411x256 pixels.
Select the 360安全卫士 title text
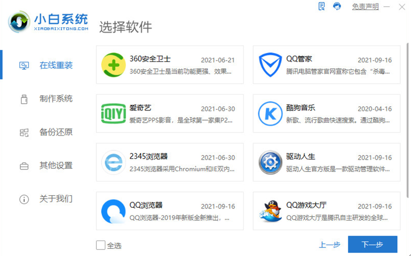pos(150,59)
